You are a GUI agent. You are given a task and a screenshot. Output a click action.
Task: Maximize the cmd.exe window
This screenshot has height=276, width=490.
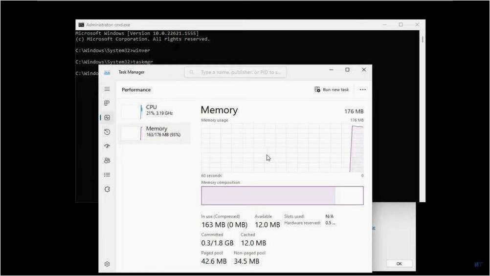[x=401, y=24]
